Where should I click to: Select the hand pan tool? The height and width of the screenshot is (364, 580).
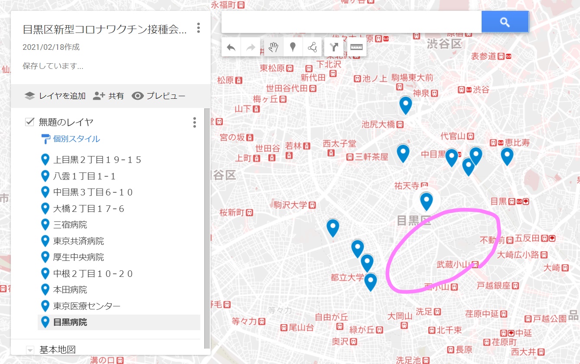(x=274, y=47)
